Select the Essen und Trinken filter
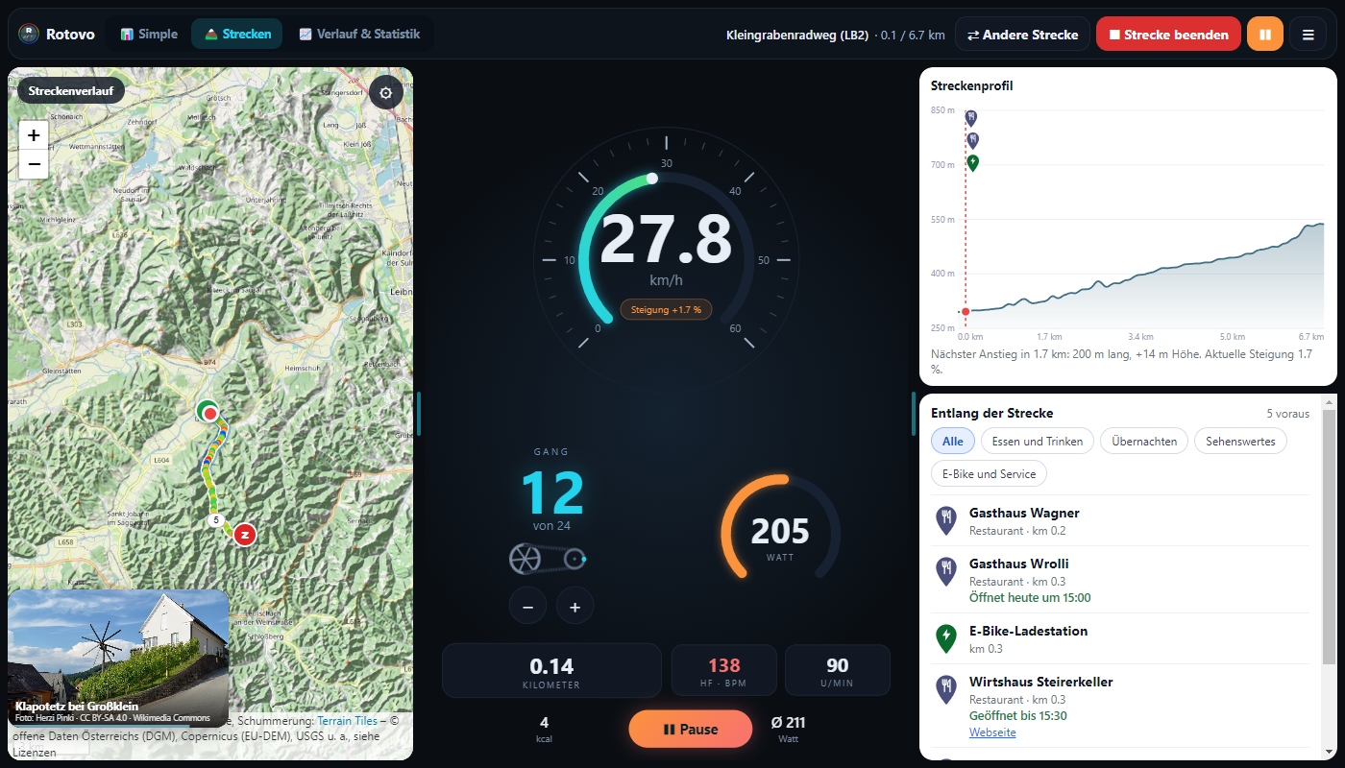The width and height of the screenshot is (1345, 768). click(x=1037, y=442)
